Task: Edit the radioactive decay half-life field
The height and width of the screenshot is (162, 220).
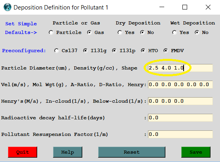Action: coord(180,118)
